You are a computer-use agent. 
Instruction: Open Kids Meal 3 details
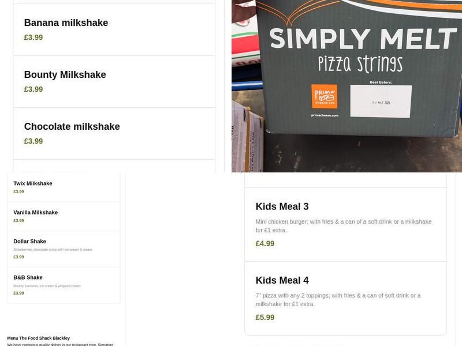point(282,206)
